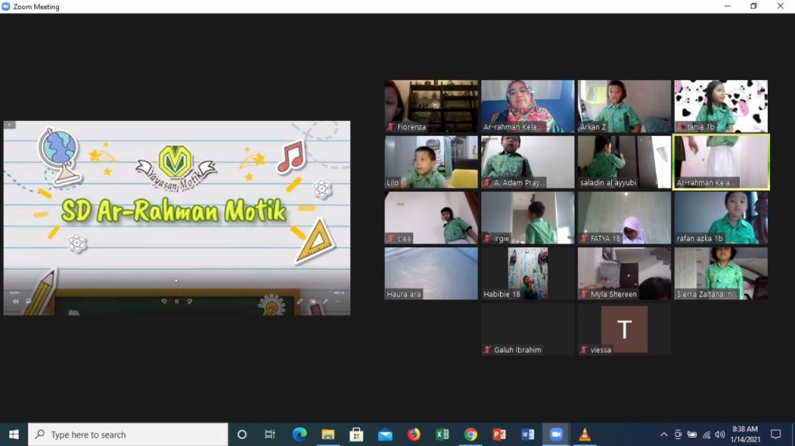
Task: Select Fiorenza's video tile
Action: pos(432,106)
